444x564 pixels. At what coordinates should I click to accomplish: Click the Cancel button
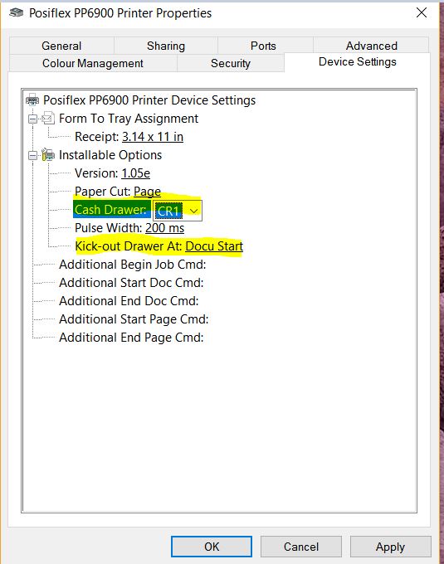click(301, 547)
